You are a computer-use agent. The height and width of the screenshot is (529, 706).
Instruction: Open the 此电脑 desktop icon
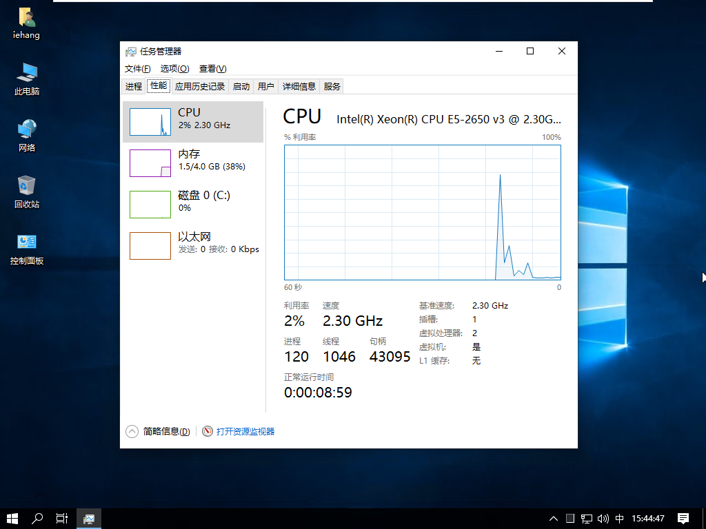[26, 77]
